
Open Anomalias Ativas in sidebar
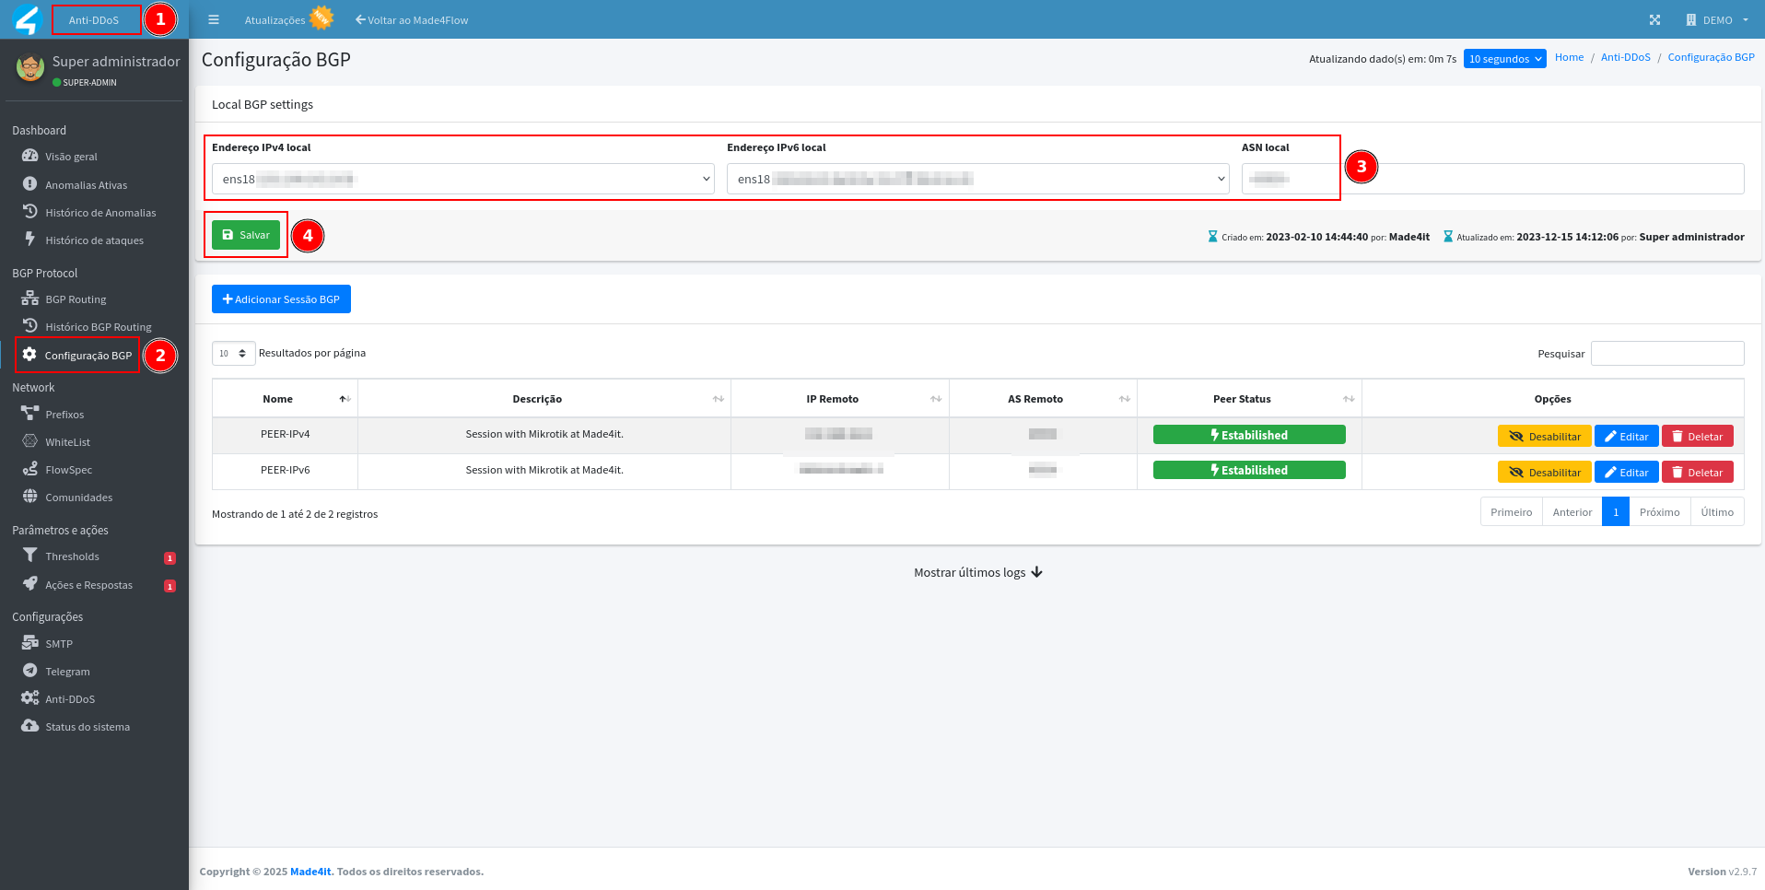pos(86,185)
